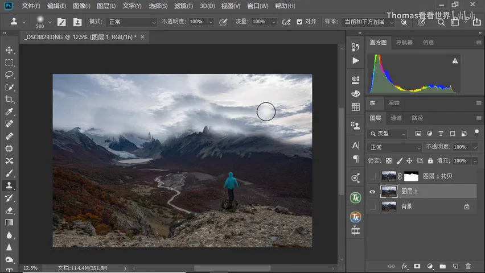The width and height of the screenshot is (485, 273).
Task: Open the layer filter 类型 dropdown
Action: 387,134
